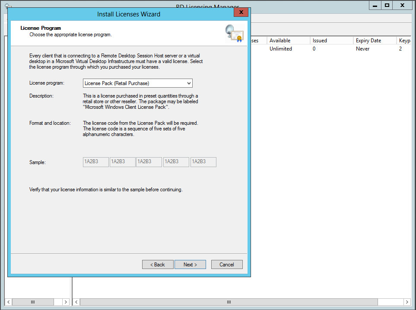Click the left arrow of the tree pane scrollbar
This screenshot has width=416, height=310.
coord(9,302)
